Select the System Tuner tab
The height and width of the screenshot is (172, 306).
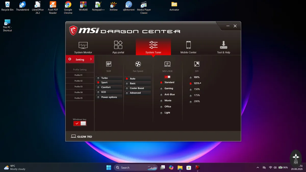[x=153, y=47]
